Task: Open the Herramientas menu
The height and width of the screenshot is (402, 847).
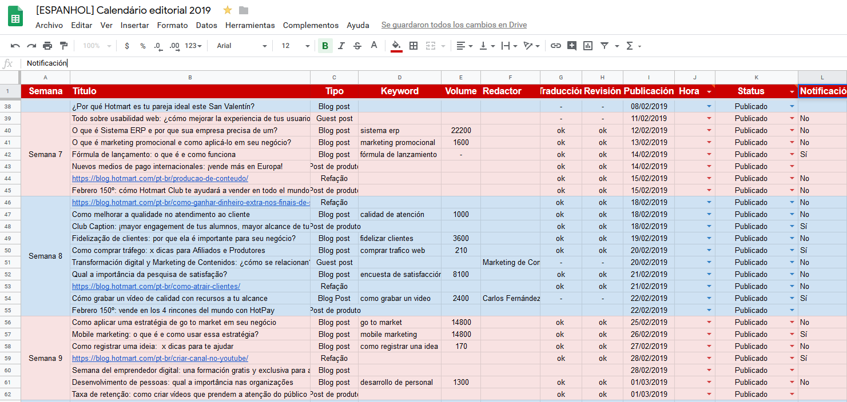Action: [x=250, y=25]
